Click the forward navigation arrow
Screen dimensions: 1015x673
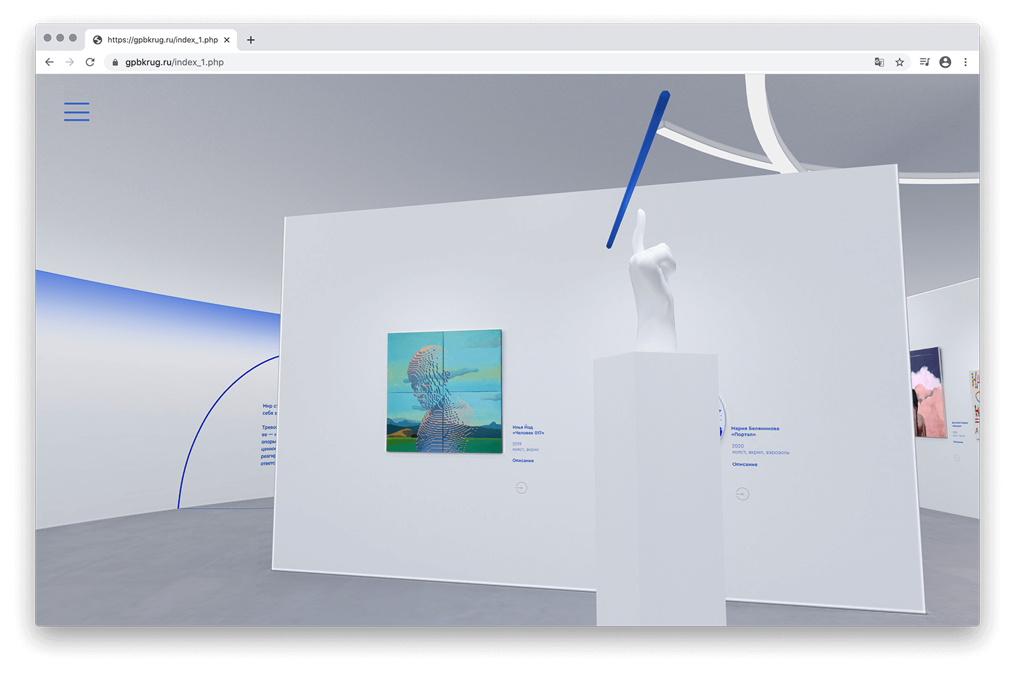pyautogui.click(x=69, y=62)
